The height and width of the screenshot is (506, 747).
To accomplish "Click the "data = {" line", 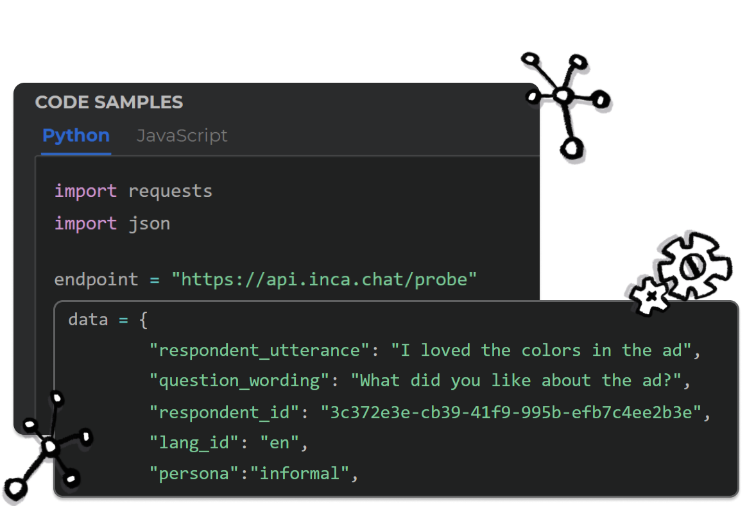I will (108, 319).
